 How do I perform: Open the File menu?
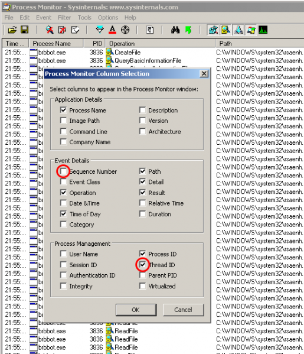tap(9, 18)
